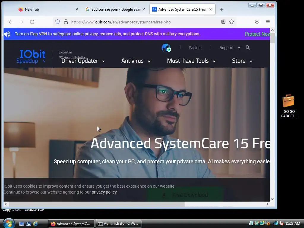Click the Advanced SystemCare 15 Free headline
The image size is (304, 228).
click(180, 143)
